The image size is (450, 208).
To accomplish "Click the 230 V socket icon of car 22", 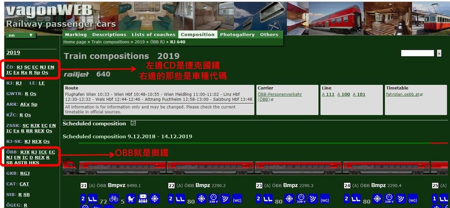I will tap(213, 198).
